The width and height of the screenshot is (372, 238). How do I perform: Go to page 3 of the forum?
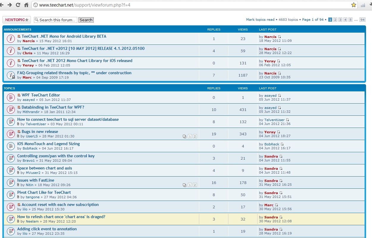[340, 20]
